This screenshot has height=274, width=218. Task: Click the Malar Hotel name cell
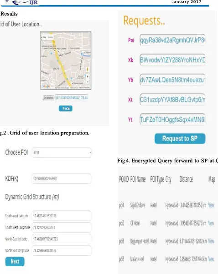tap(137, 259)
